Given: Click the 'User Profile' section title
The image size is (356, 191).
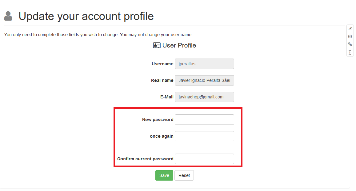Looking at the screenshot, I should pyautogui.click(x=179, y=45).
